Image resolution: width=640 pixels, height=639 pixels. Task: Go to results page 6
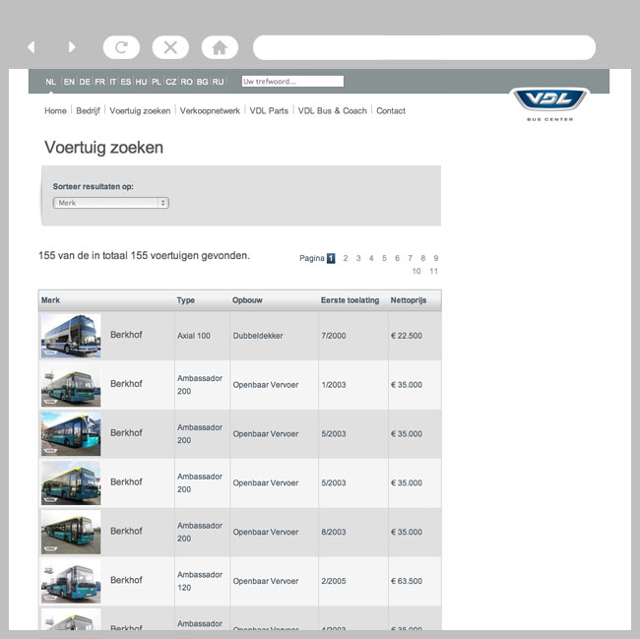point(397,258)
